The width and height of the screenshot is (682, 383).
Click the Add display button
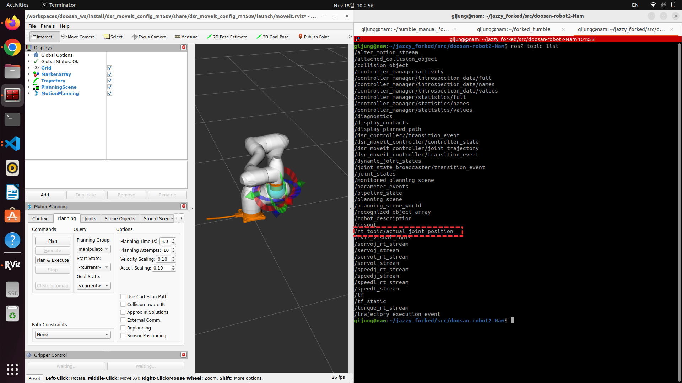(45, 195)
